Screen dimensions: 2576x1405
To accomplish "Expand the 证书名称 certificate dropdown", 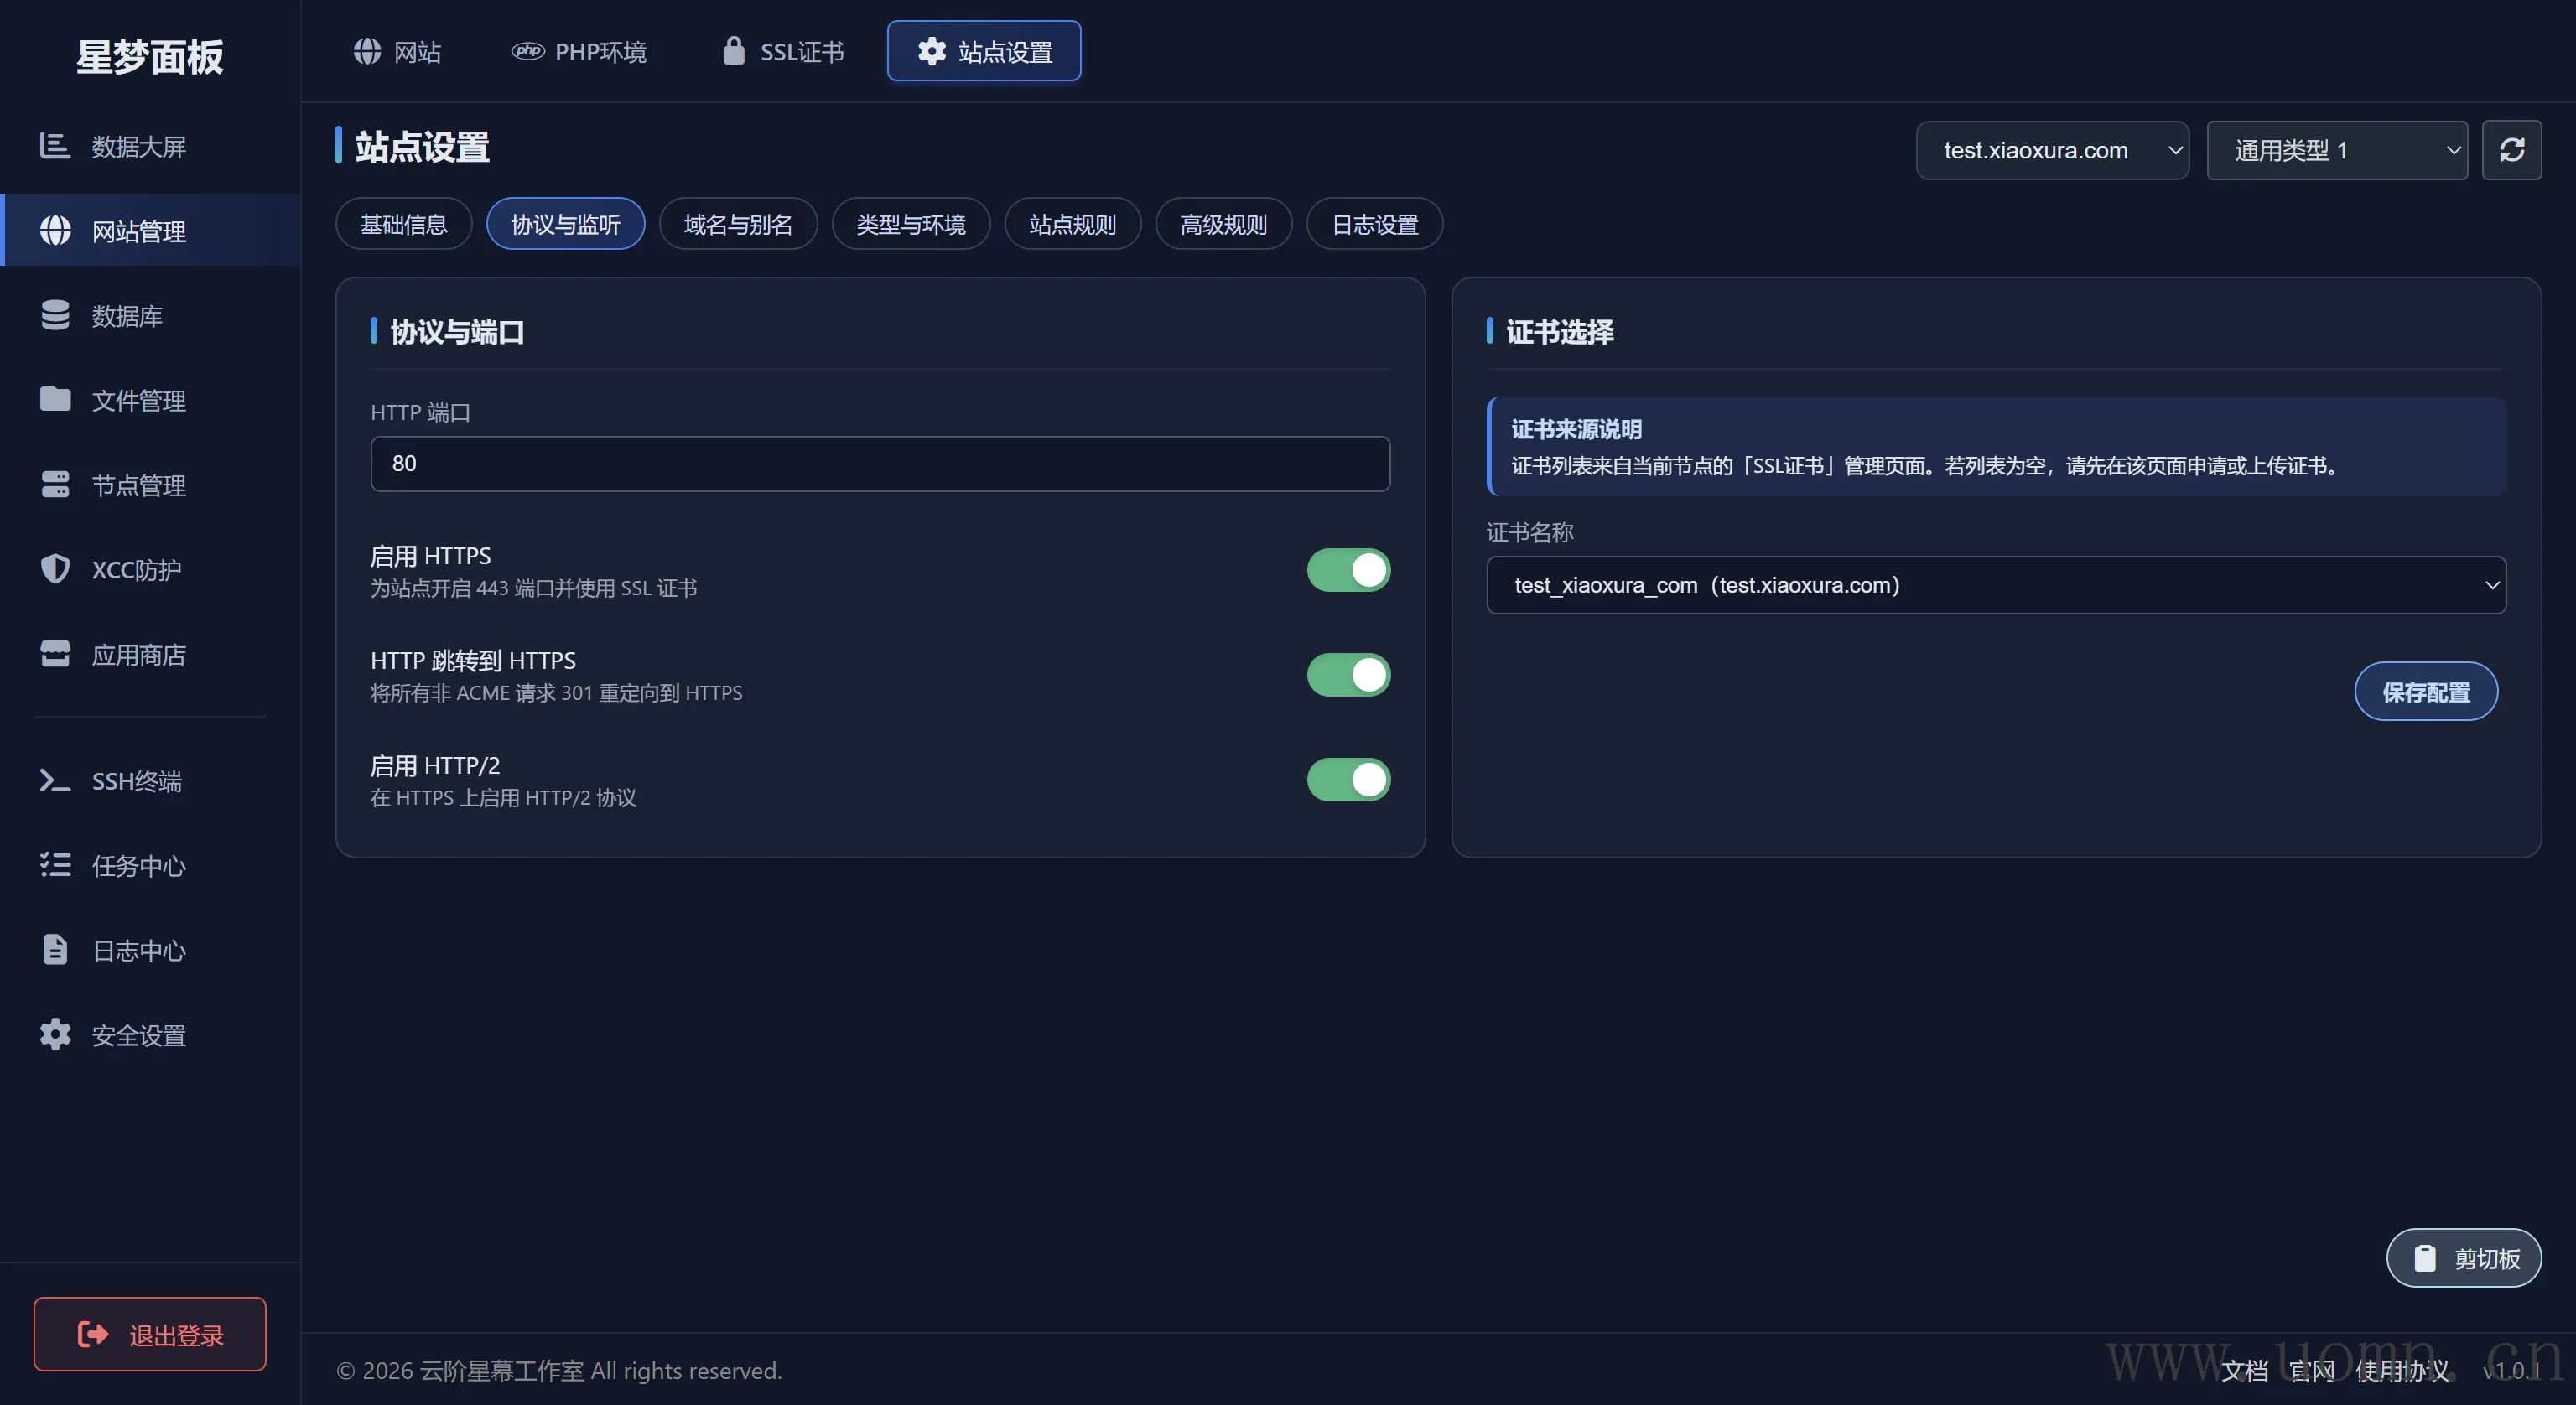I will tap(1995, 585).
